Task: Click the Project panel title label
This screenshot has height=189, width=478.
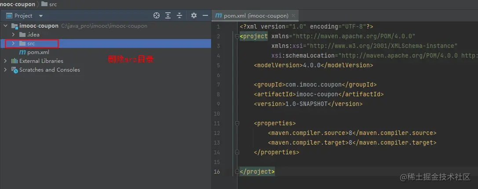Action: [23, 15]
